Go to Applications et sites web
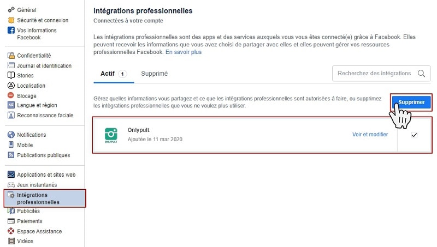The image size is (437, 247). click(x=46, y=175)
